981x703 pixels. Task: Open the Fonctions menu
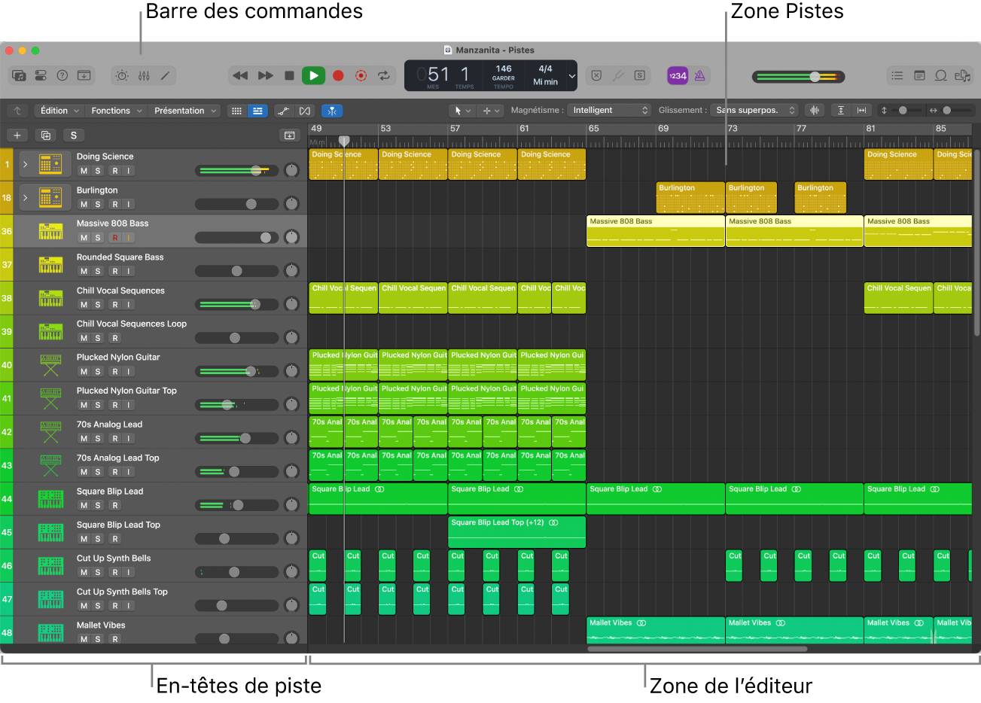coord(111,110)
